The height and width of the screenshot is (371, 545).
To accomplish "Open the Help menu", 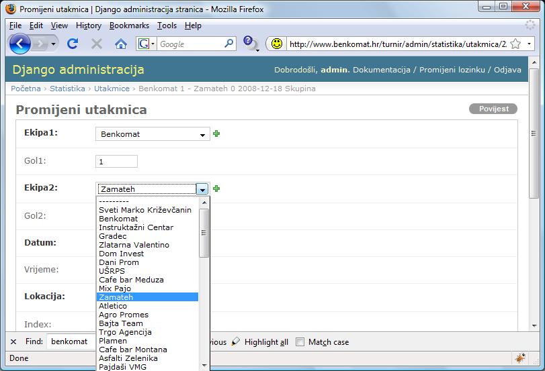I will [193, 25].
